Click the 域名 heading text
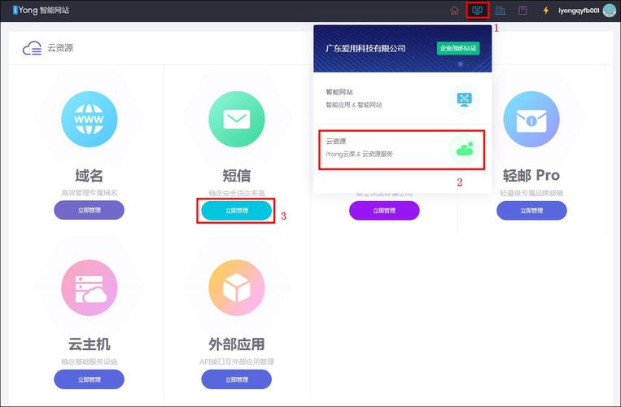Image resolution: width=621 pixels, height=407 pixels. pos(89,175)
